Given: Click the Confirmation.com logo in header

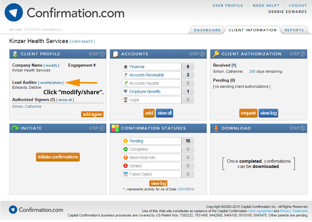Looking at the screenshot, I should 64,13.
